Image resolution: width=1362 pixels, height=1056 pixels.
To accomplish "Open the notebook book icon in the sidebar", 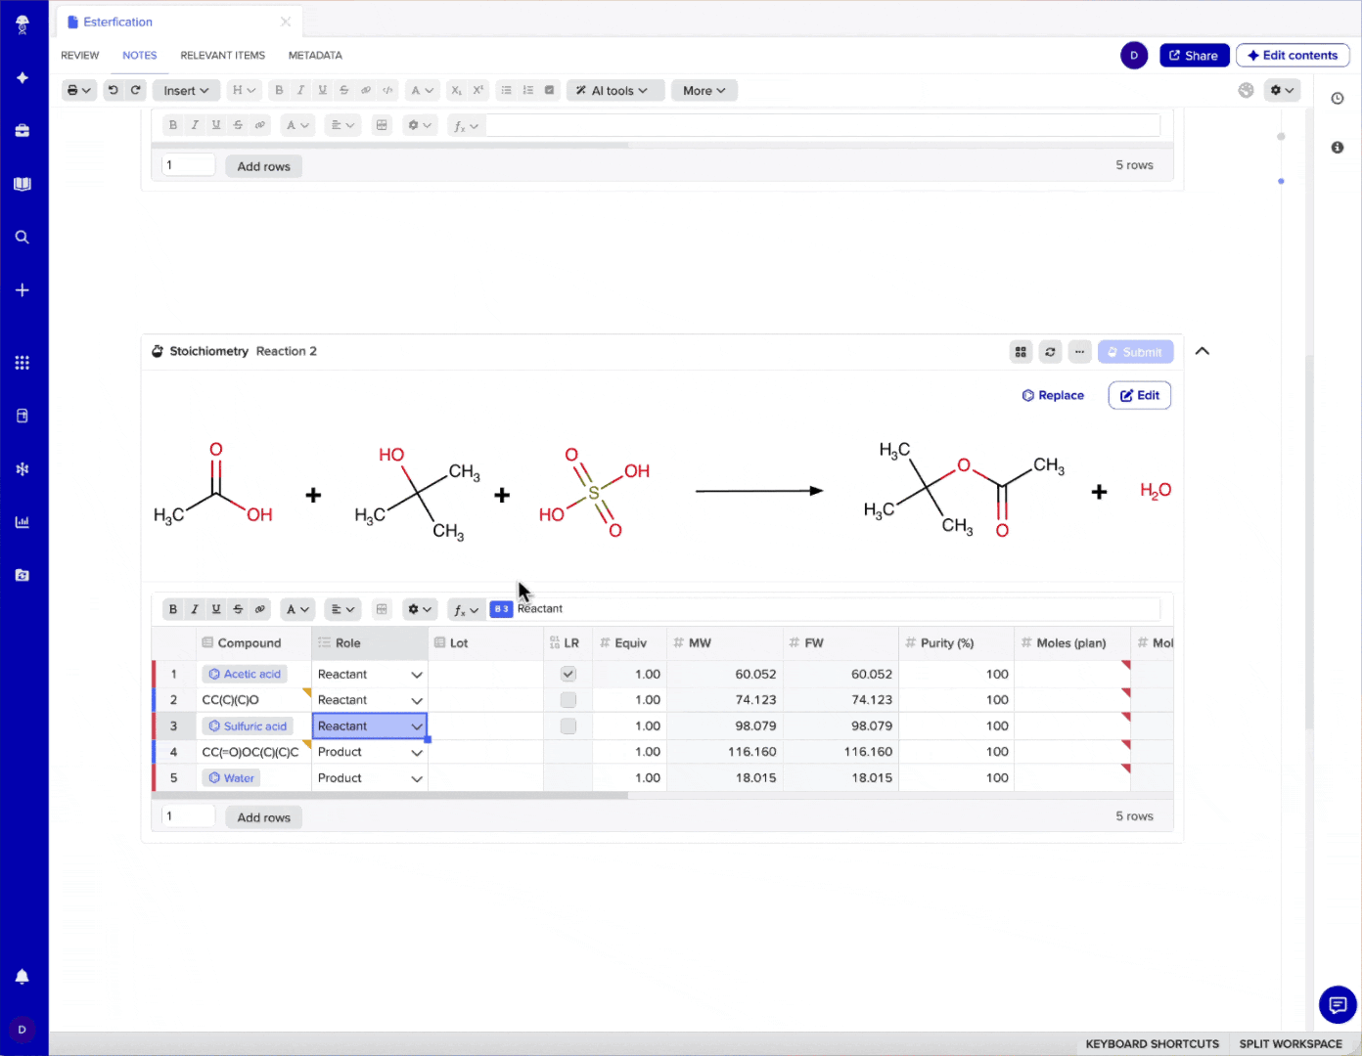I will 23,184.
